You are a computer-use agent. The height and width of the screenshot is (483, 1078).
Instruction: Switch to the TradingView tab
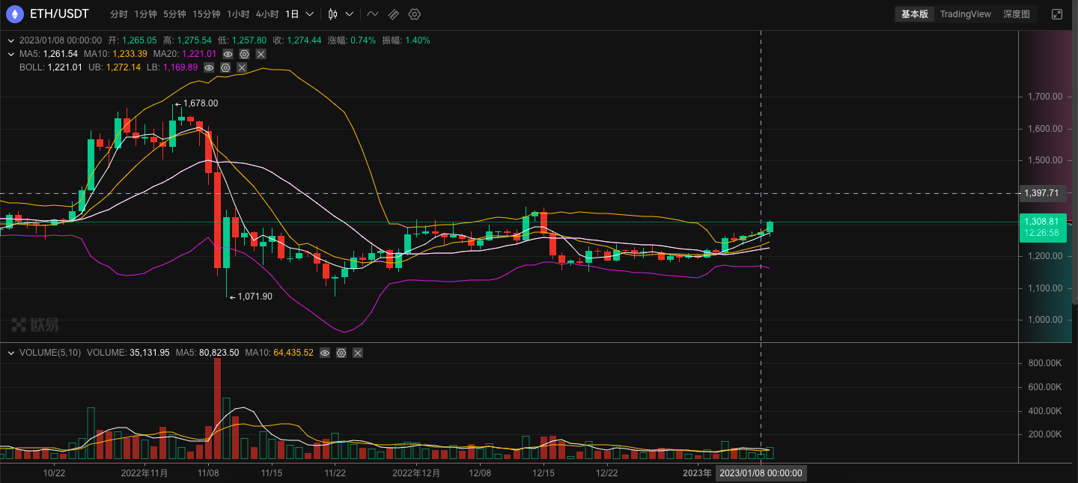point(967,13)
